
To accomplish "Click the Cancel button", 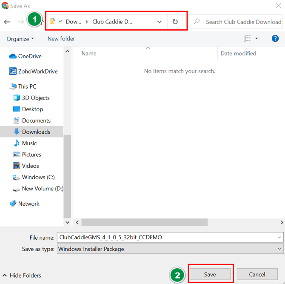I will click(257, 274).
